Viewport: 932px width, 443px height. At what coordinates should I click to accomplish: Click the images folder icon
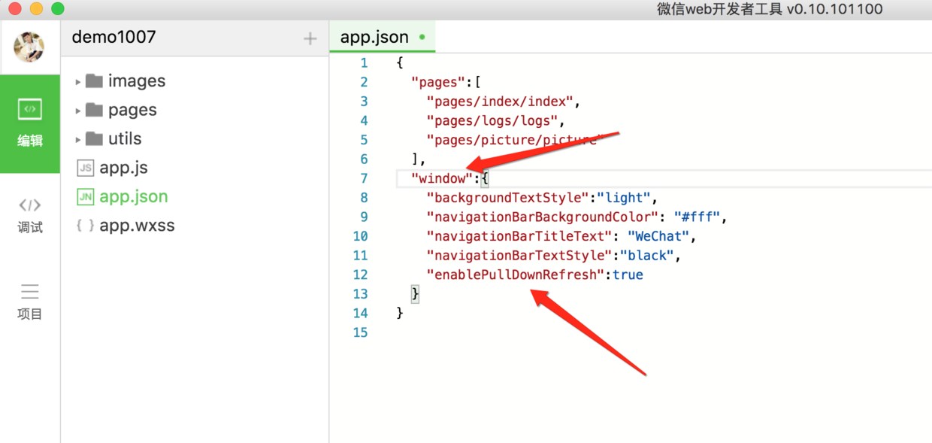94,80
